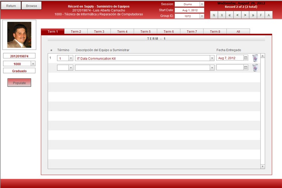Go to previous record with < button
The image size is (282, 188).
coord(237,15)
